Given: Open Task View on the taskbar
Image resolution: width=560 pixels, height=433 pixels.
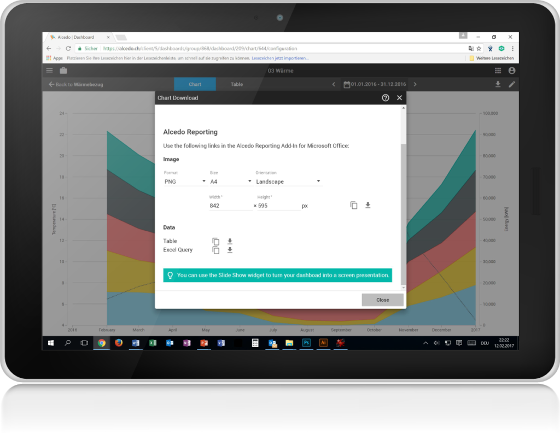Looking at the screenshot, I should pos(84,343).
